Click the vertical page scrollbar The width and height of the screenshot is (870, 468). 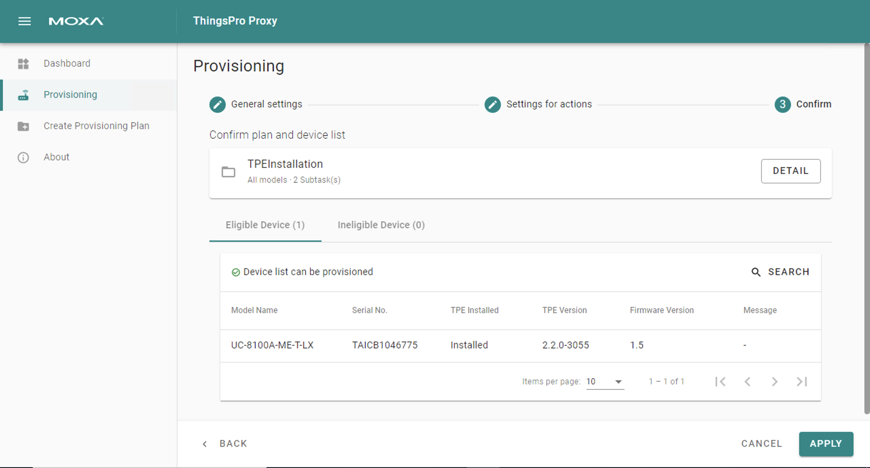tap(867, 229)
